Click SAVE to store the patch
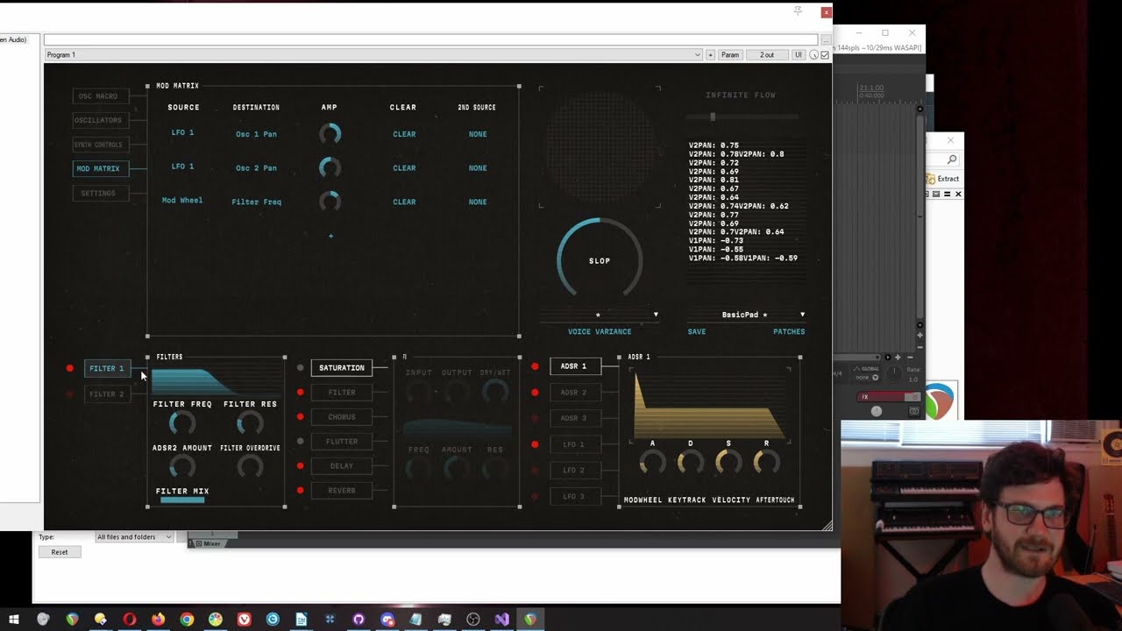 pyautogui.click(x=697, y=331)
